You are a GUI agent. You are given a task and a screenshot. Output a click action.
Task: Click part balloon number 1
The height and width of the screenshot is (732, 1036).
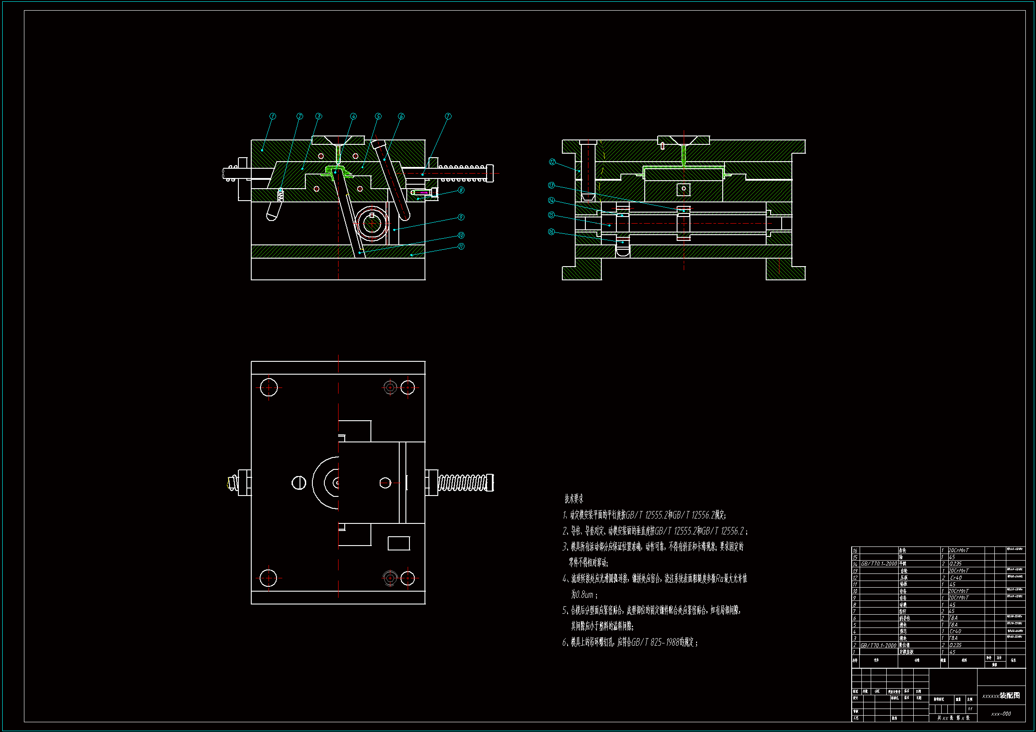click(272, 116)
